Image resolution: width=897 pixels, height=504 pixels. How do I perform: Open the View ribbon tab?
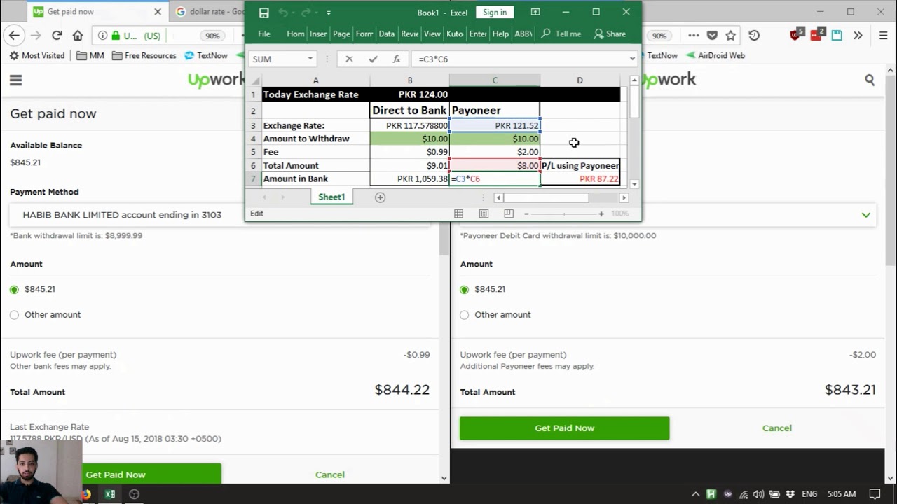click(x=432, y=34)
